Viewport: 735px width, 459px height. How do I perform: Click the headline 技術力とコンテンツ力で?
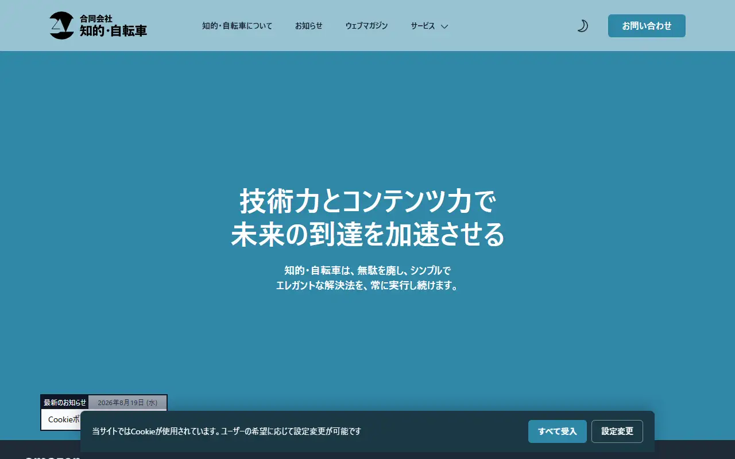tap(367, 201)
